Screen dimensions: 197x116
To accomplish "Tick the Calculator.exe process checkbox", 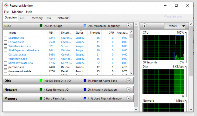I will (x=5, y=55).
